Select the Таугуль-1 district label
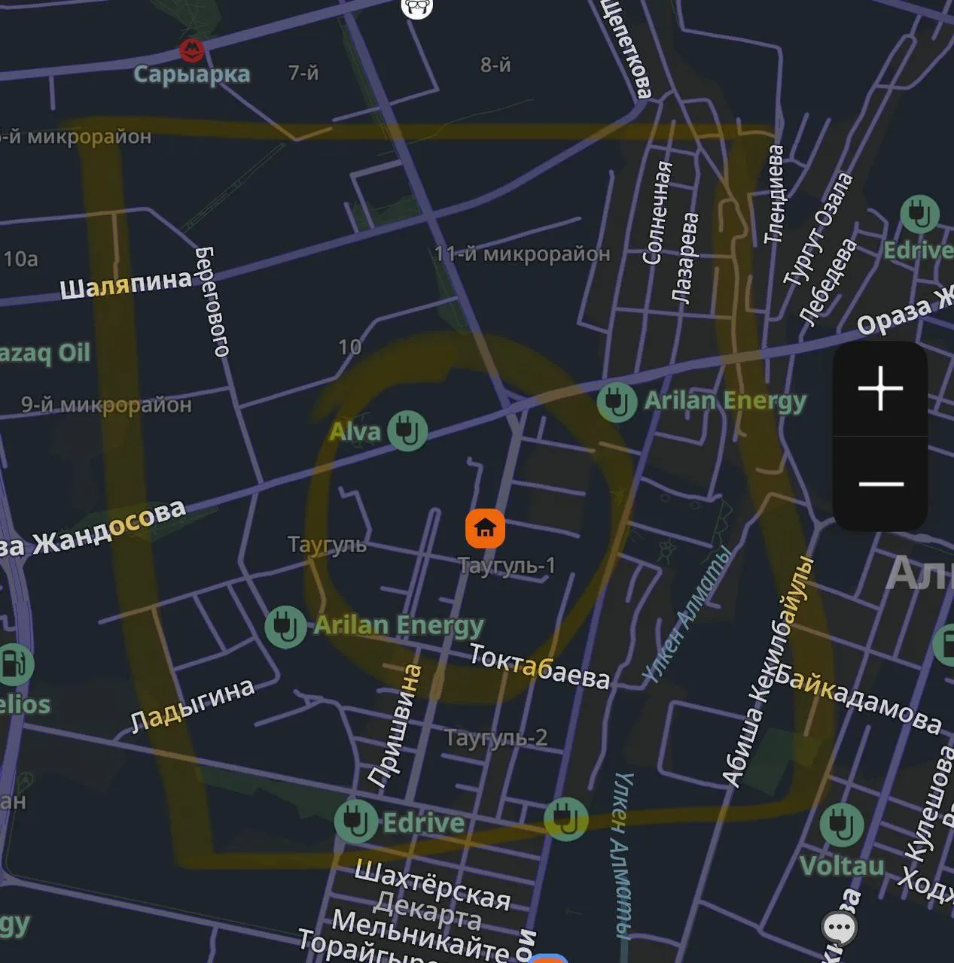The height and width of the screenshot is (963, 954). click(507, 565)
